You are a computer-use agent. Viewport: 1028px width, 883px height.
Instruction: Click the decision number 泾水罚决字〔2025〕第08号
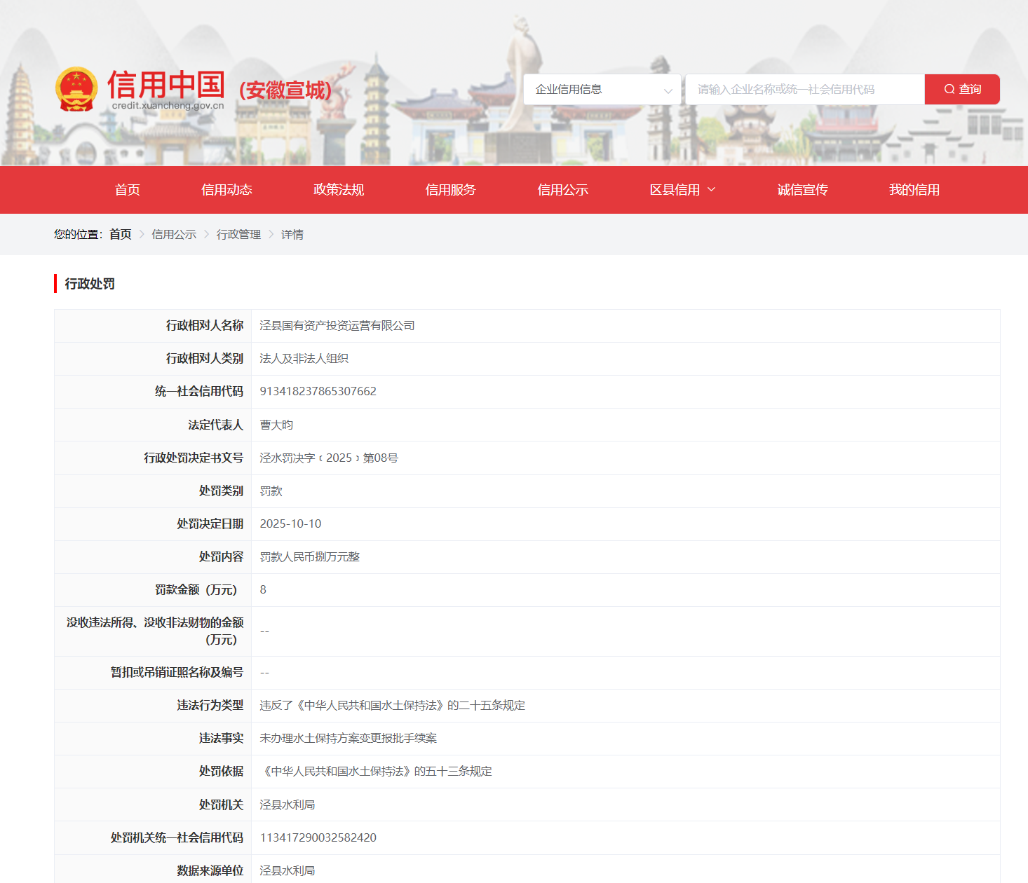[x=329, y=458]
